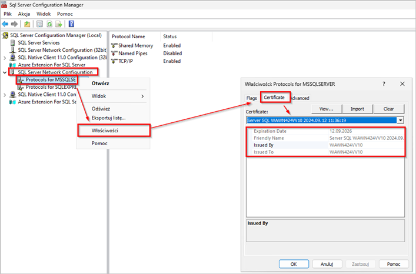The image size is (416, 274).
Task: Click the Export list toolbar icon
Action: pos(59,24)
